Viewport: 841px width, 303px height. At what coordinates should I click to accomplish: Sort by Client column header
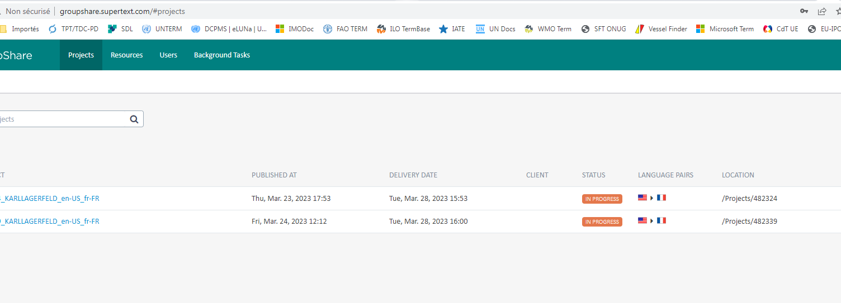click(537, 175)
